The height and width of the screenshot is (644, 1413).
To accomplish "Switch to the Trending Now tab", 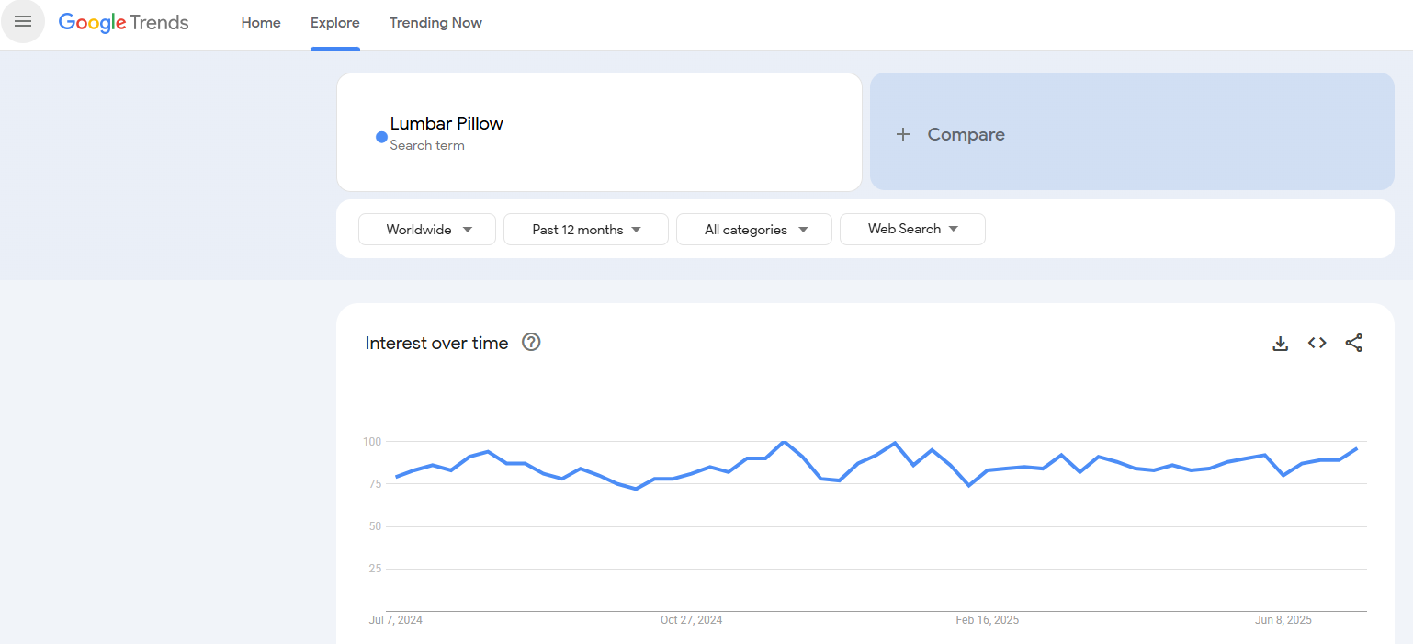I will 435,23.
